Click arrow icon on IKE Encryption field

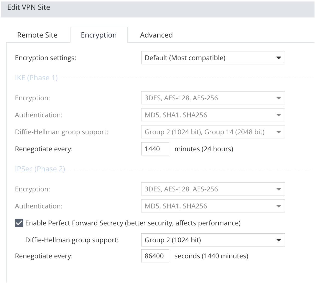click(x=278, y=98)
